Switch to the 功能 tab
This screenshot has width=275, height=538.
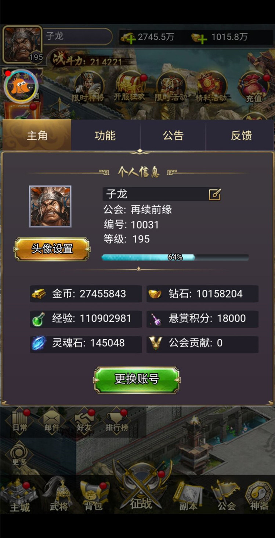coord(105,135)
